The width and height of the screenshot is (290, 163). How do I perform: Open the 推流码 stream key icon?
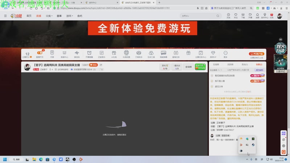[x=77, y=54]
